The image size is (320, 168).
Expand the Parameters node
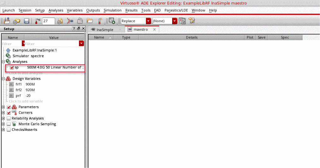pyautogui.click(x=3, y=107)
